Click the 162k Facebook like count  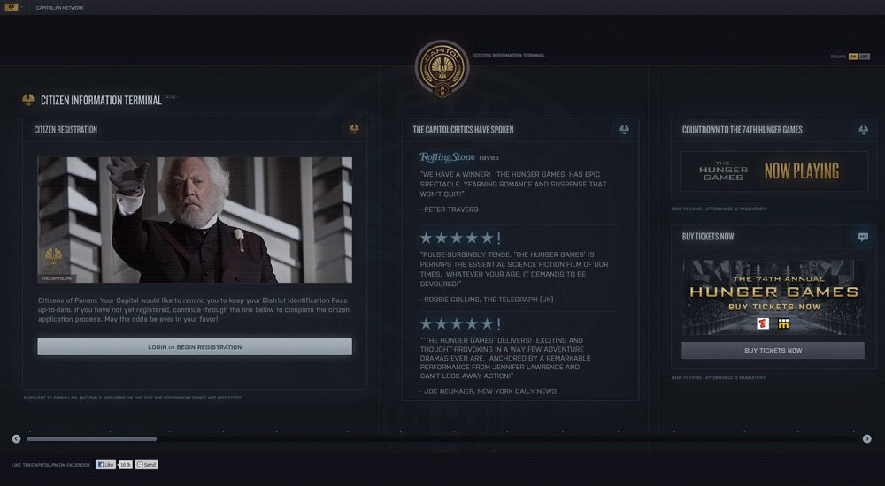(126, 465)
